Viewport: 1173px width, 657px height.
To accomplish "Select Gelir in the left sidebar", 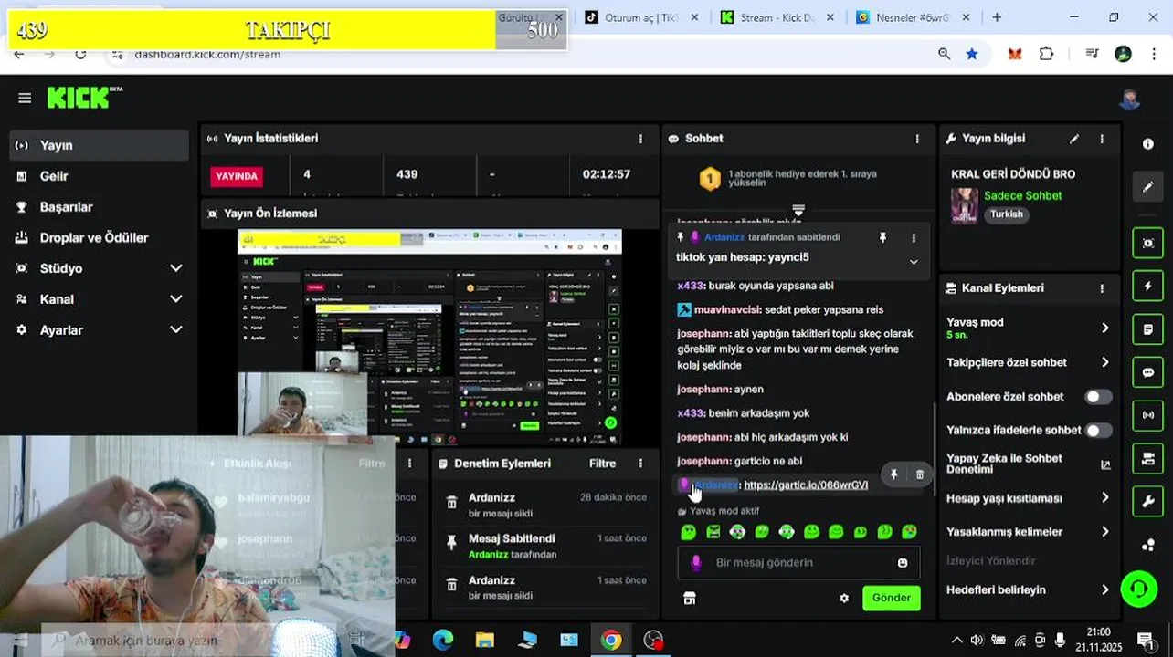I will point(99,176).
